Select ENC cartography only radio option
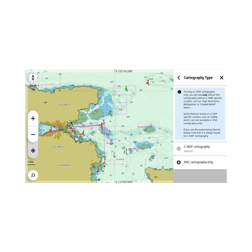This screenshot has height=252, width=252. [x=179, y=163]
